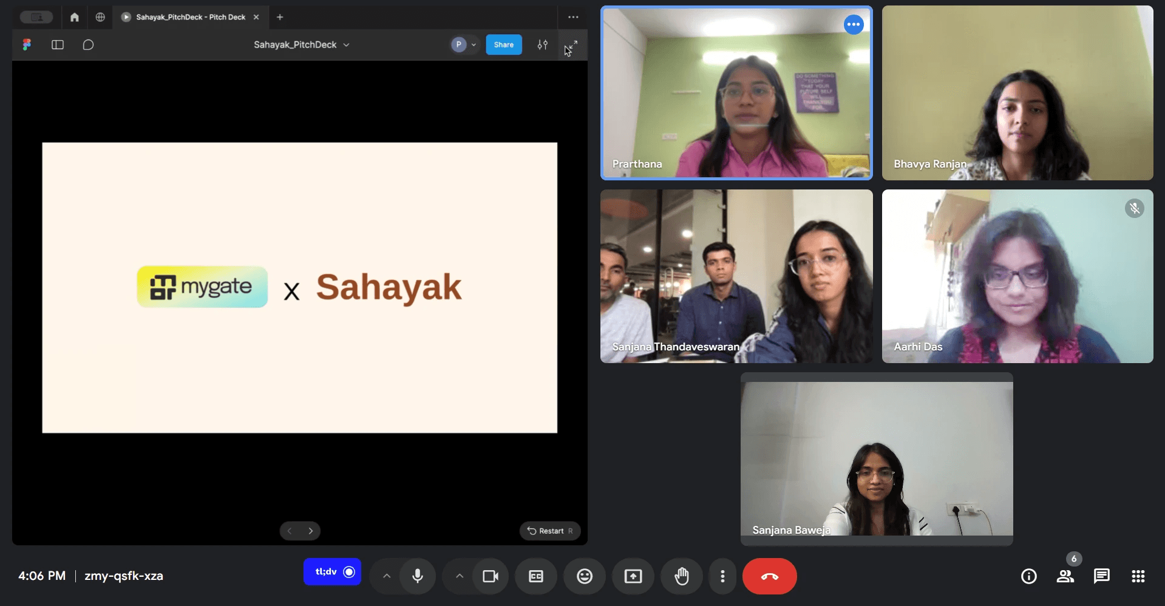Click the muted mic icon on Aarhi Das
The image size is (1165, 606).
1134,208
